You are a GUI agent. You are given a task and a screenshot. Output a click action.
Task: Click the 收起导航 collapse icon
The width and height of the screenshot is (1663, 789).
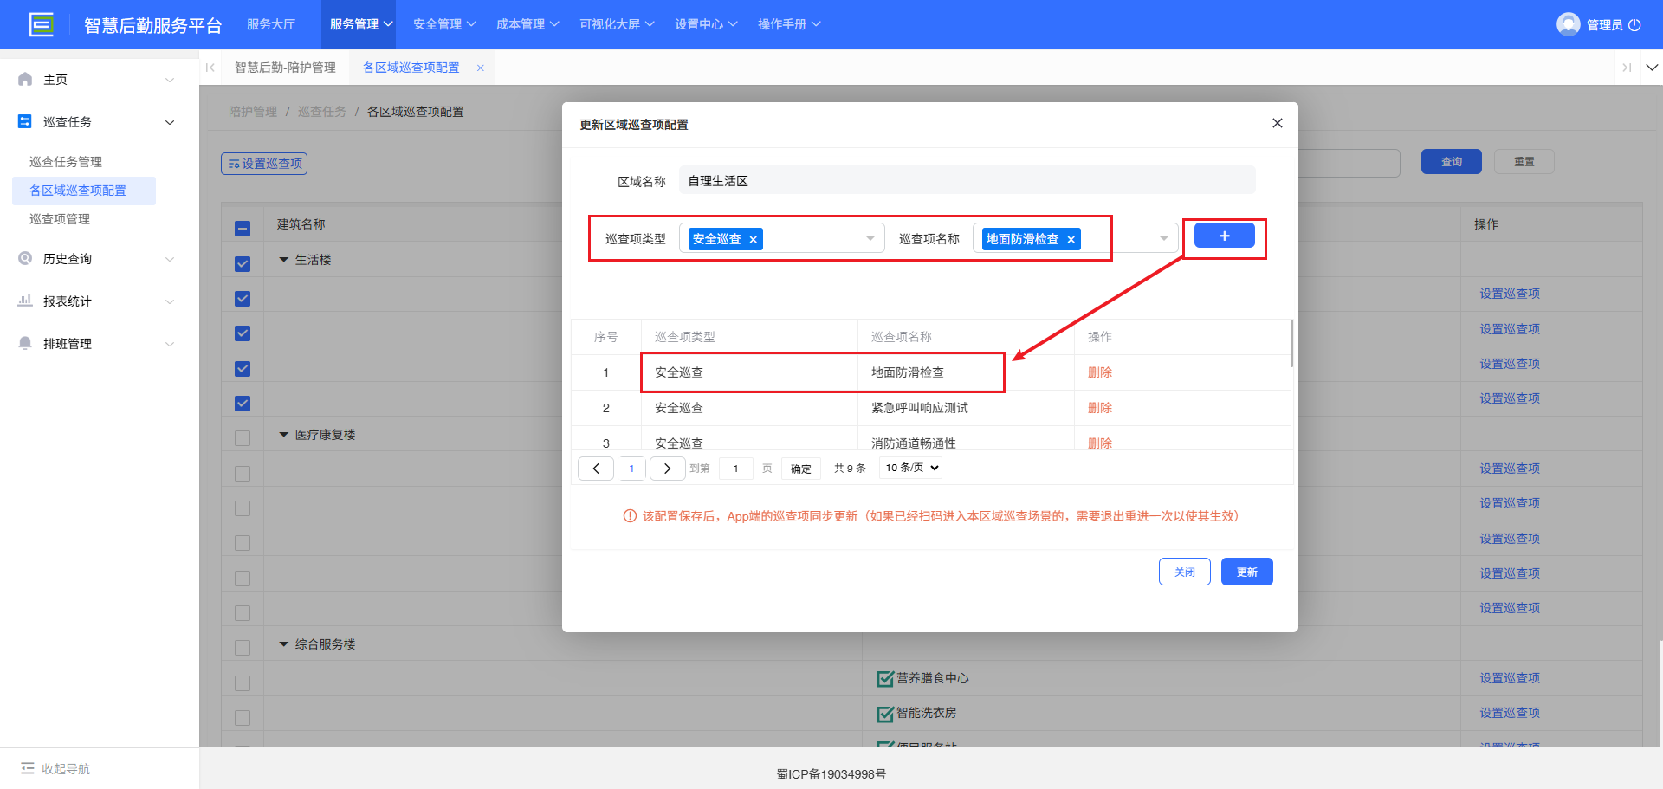pos(28,768)
